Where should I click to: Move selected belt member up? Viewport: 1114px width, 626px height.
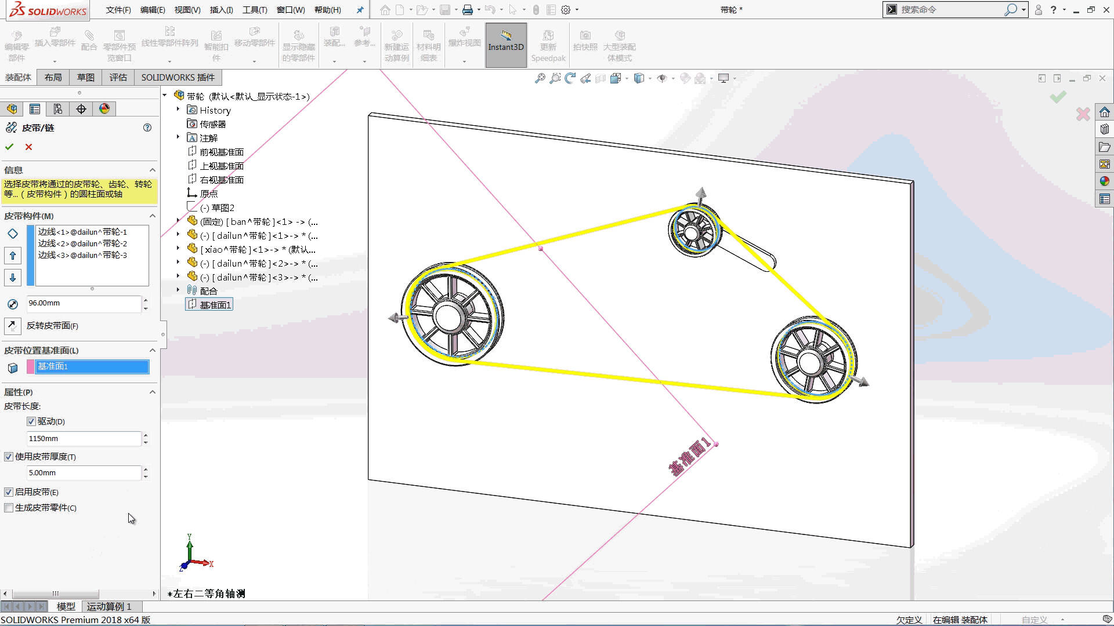(13, 256)
